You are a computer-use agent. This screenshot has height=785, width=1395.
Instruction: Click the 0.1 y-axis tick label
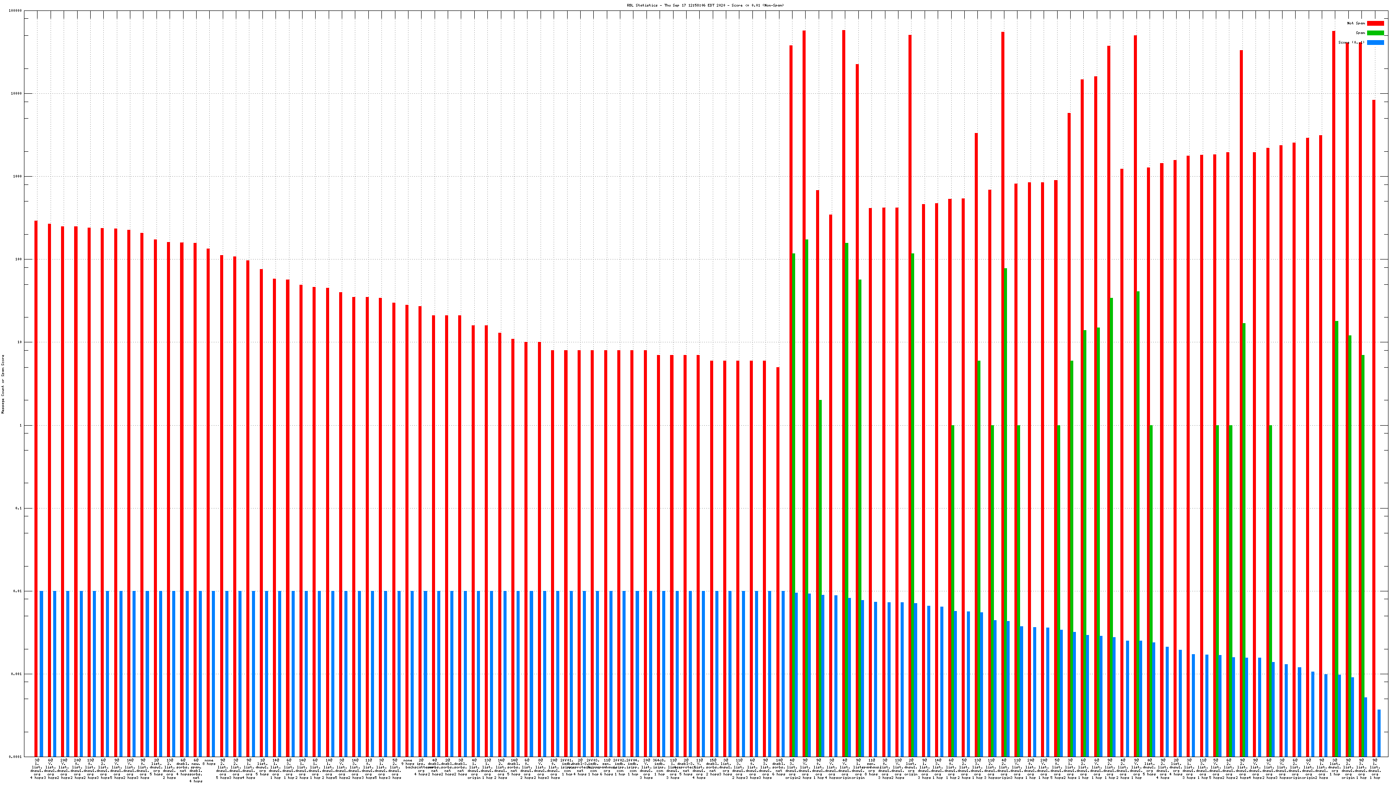point(19,508)
